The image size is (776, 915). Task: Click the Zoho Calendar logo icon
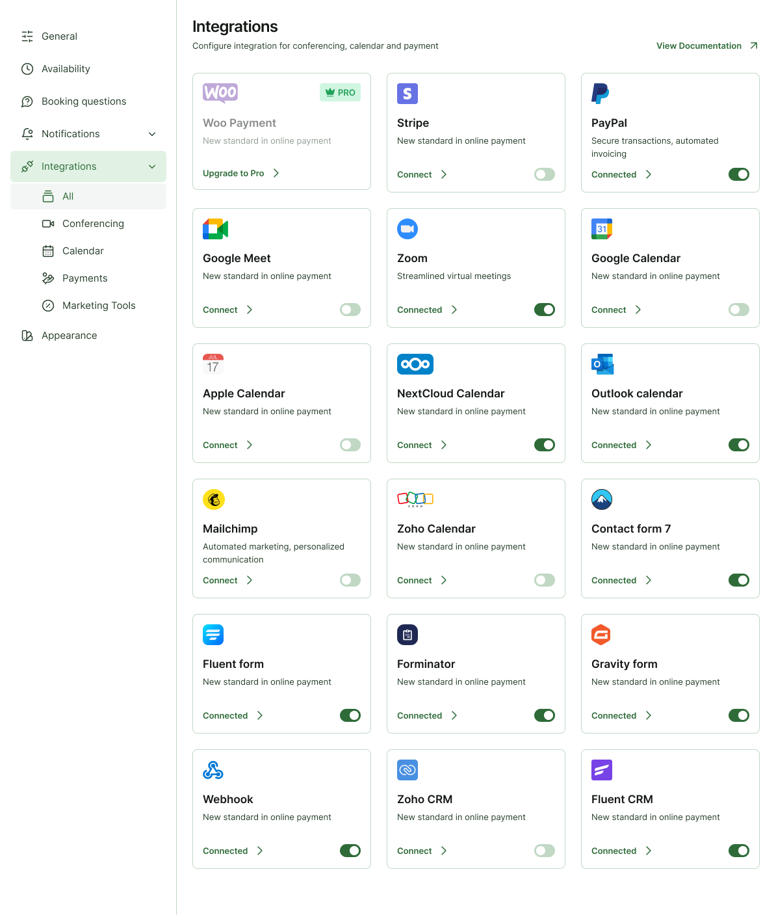[x=415, y=499]
